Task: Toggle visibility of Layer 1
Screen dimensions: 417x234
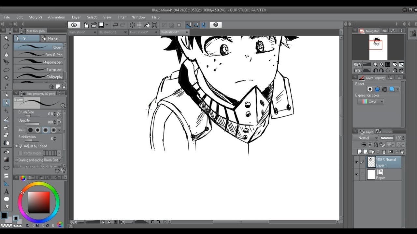Action: [x=356, y=162]
